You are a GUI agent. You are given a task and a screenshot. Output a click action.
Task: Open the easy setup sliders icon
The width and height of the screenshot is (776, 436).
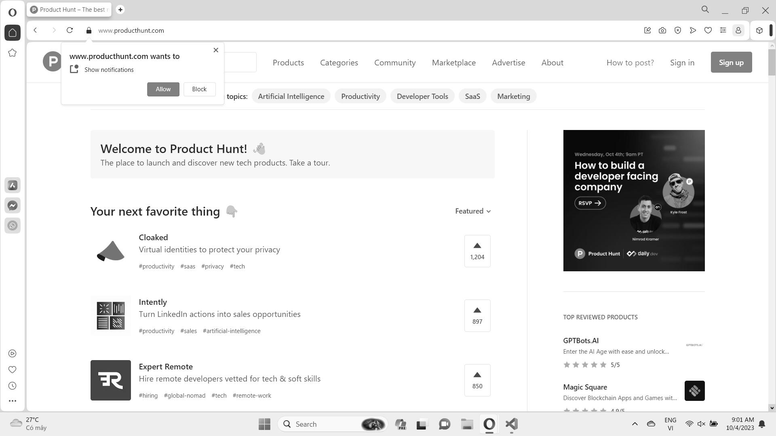coord(723,30)
